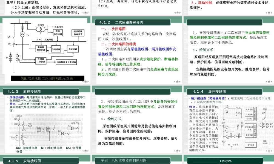Click the 其他用电 label in the diagram
274x164 pixels.
(x=59, y=27)
